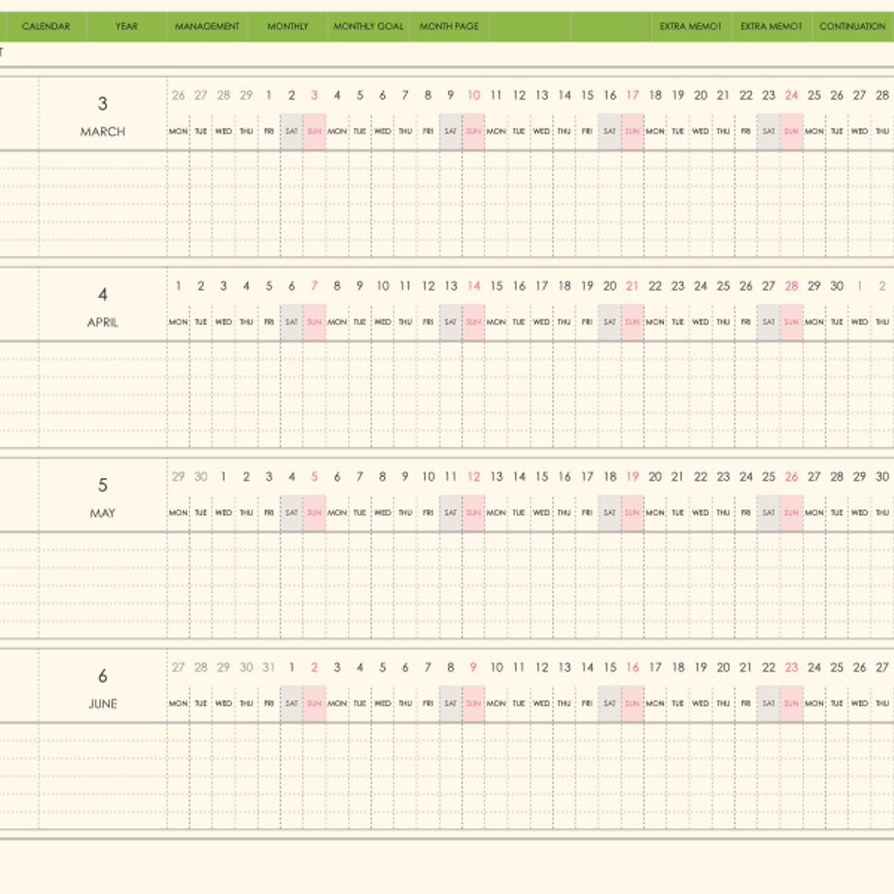Click SUN cell under June 9
The image size is (894, 894).
point(473,705)
